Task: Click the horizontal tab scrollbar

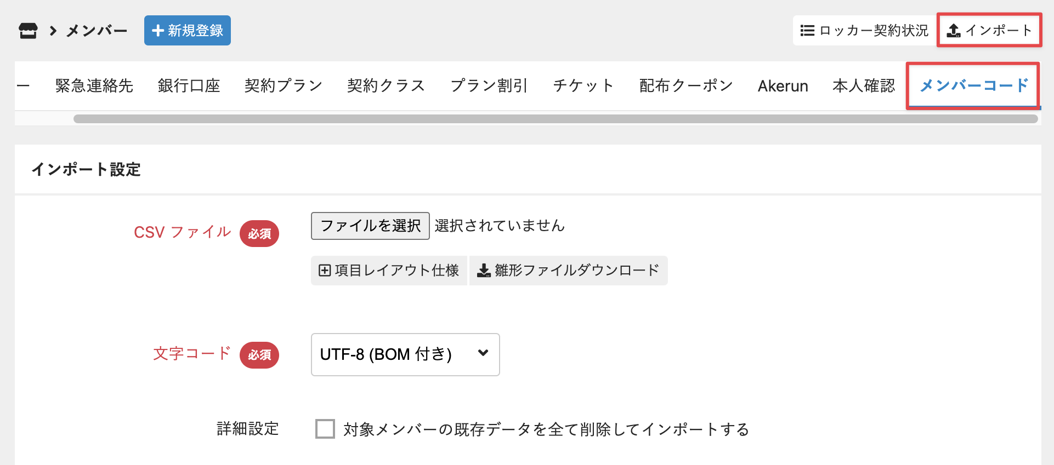Action: pos(555,119)
